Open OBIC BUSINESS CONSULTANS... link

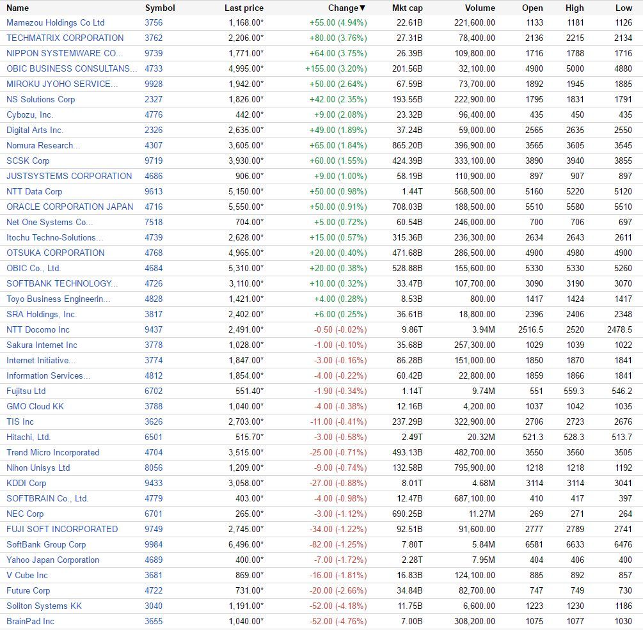[72, 68]
